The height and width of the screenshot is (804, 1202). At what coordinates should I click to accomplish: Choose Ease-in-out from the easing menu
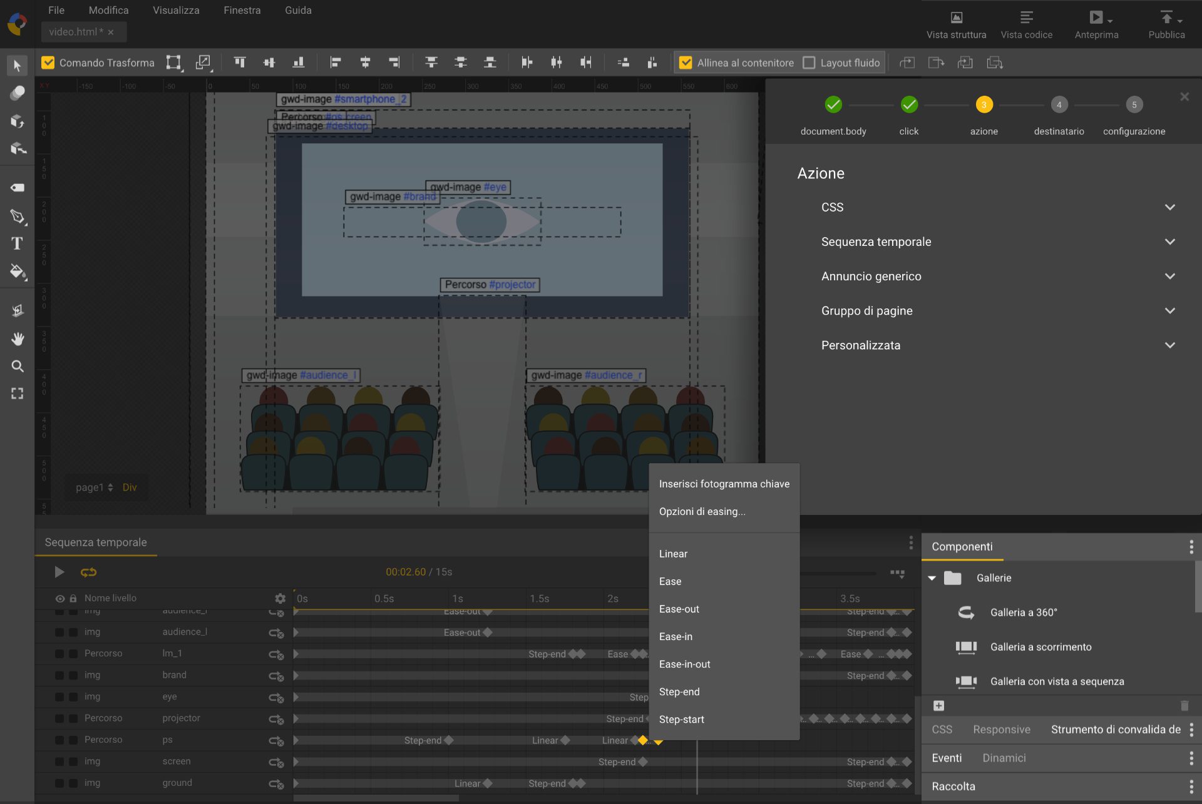pyautogui.click(x=684, y=664)
